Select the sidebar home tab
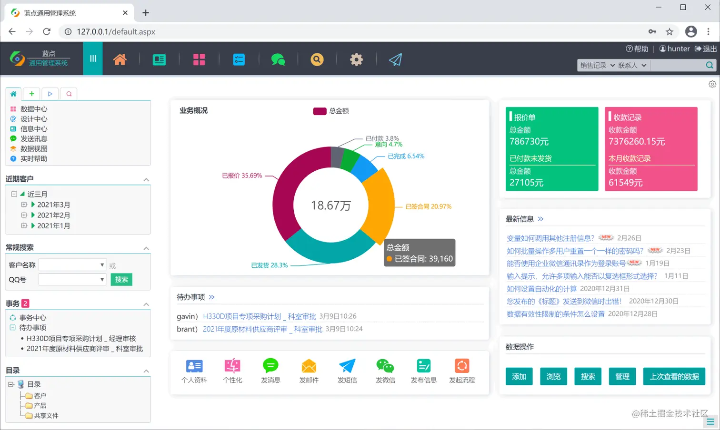Viewport: 720px width, 430px height. click(x=13, y=94)
